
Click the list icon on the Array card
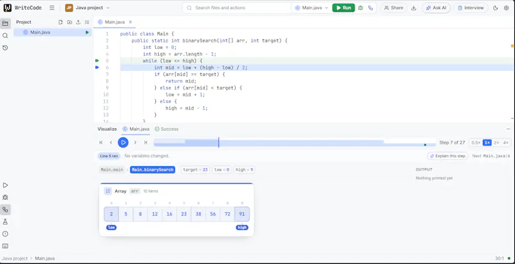click(108, 191)
